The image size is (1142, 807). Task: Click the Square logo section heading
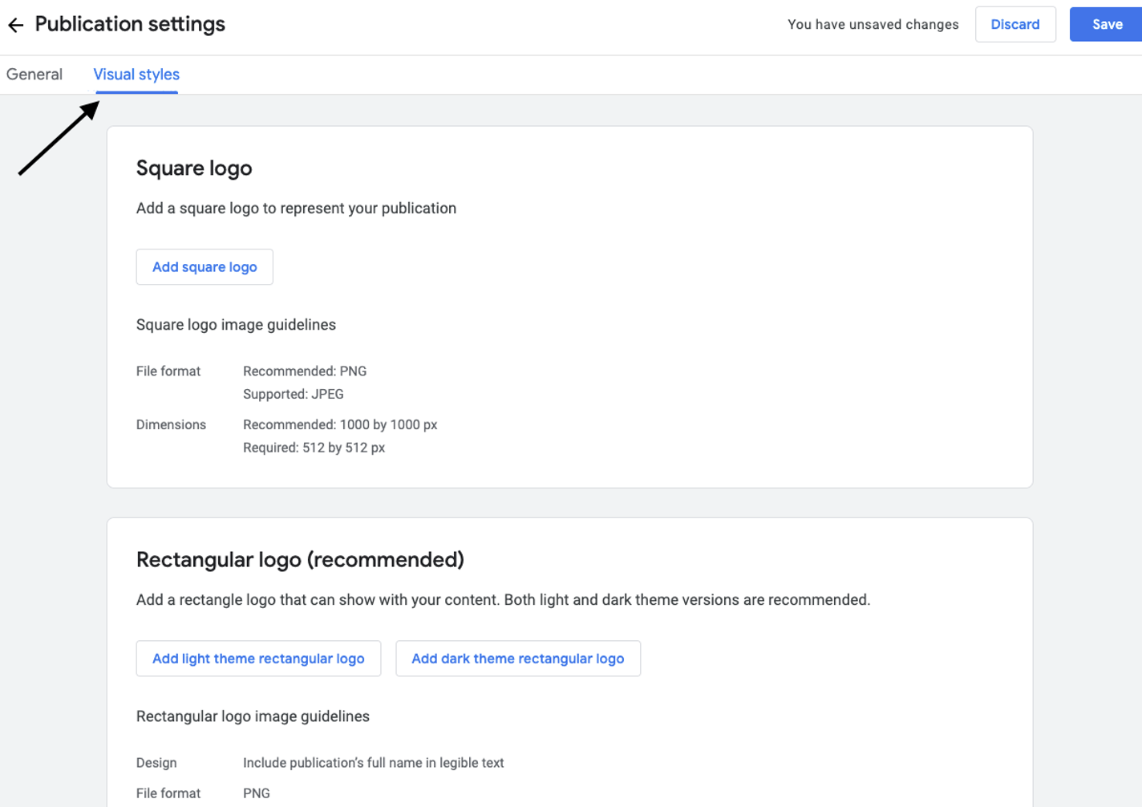[194, 168]
